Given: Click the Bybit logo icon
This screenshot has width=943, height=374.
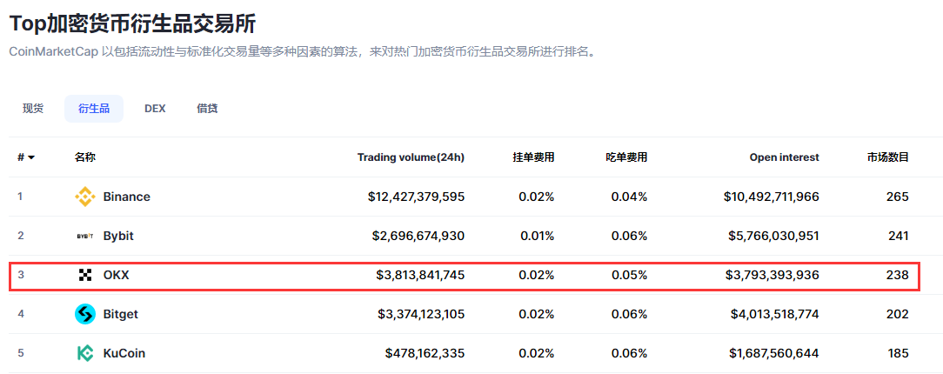Looking at the screenshot, I should pyautogui.click(x=84, y=237).
